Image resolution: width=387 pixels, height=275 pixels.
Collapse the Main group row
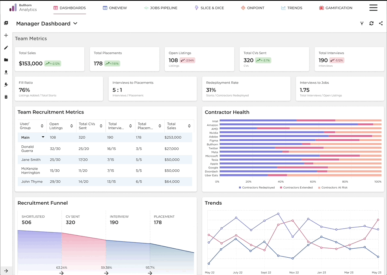[x=43, y=137]
